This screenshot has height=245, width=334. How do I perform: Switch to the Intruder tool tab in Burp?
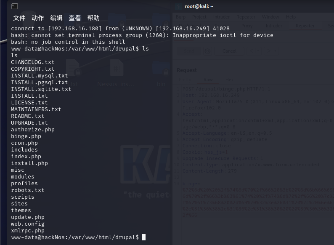(x=274, y=26)
